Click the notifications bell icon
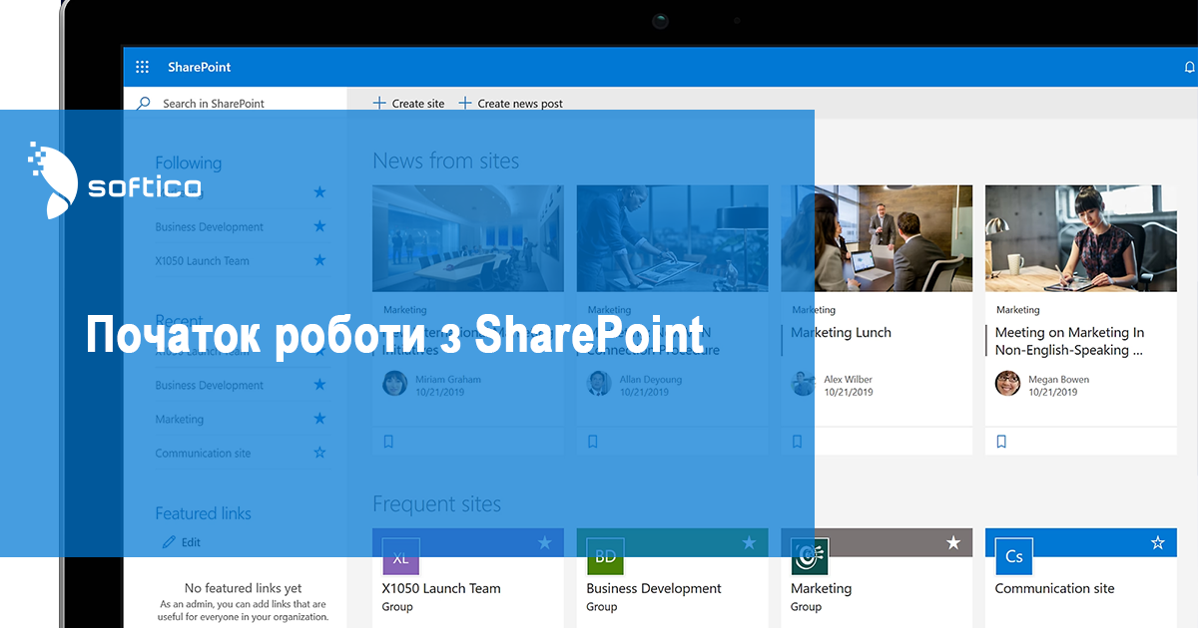 pos(1189,67)
